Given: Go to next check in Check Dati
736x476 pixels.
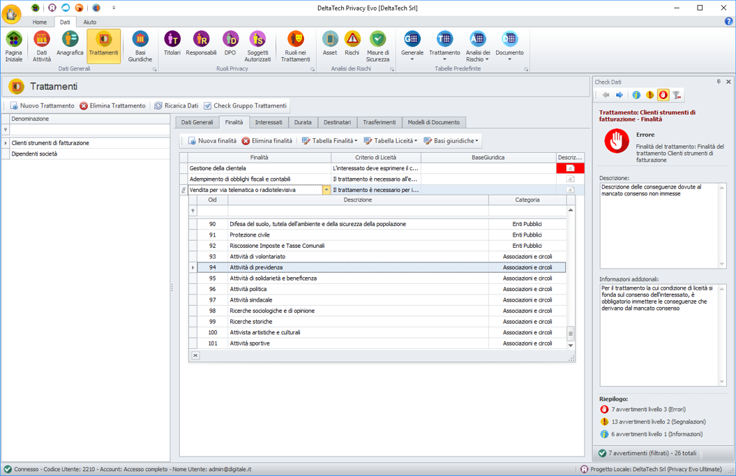Looking at the screenshot, I should (619, 96).
